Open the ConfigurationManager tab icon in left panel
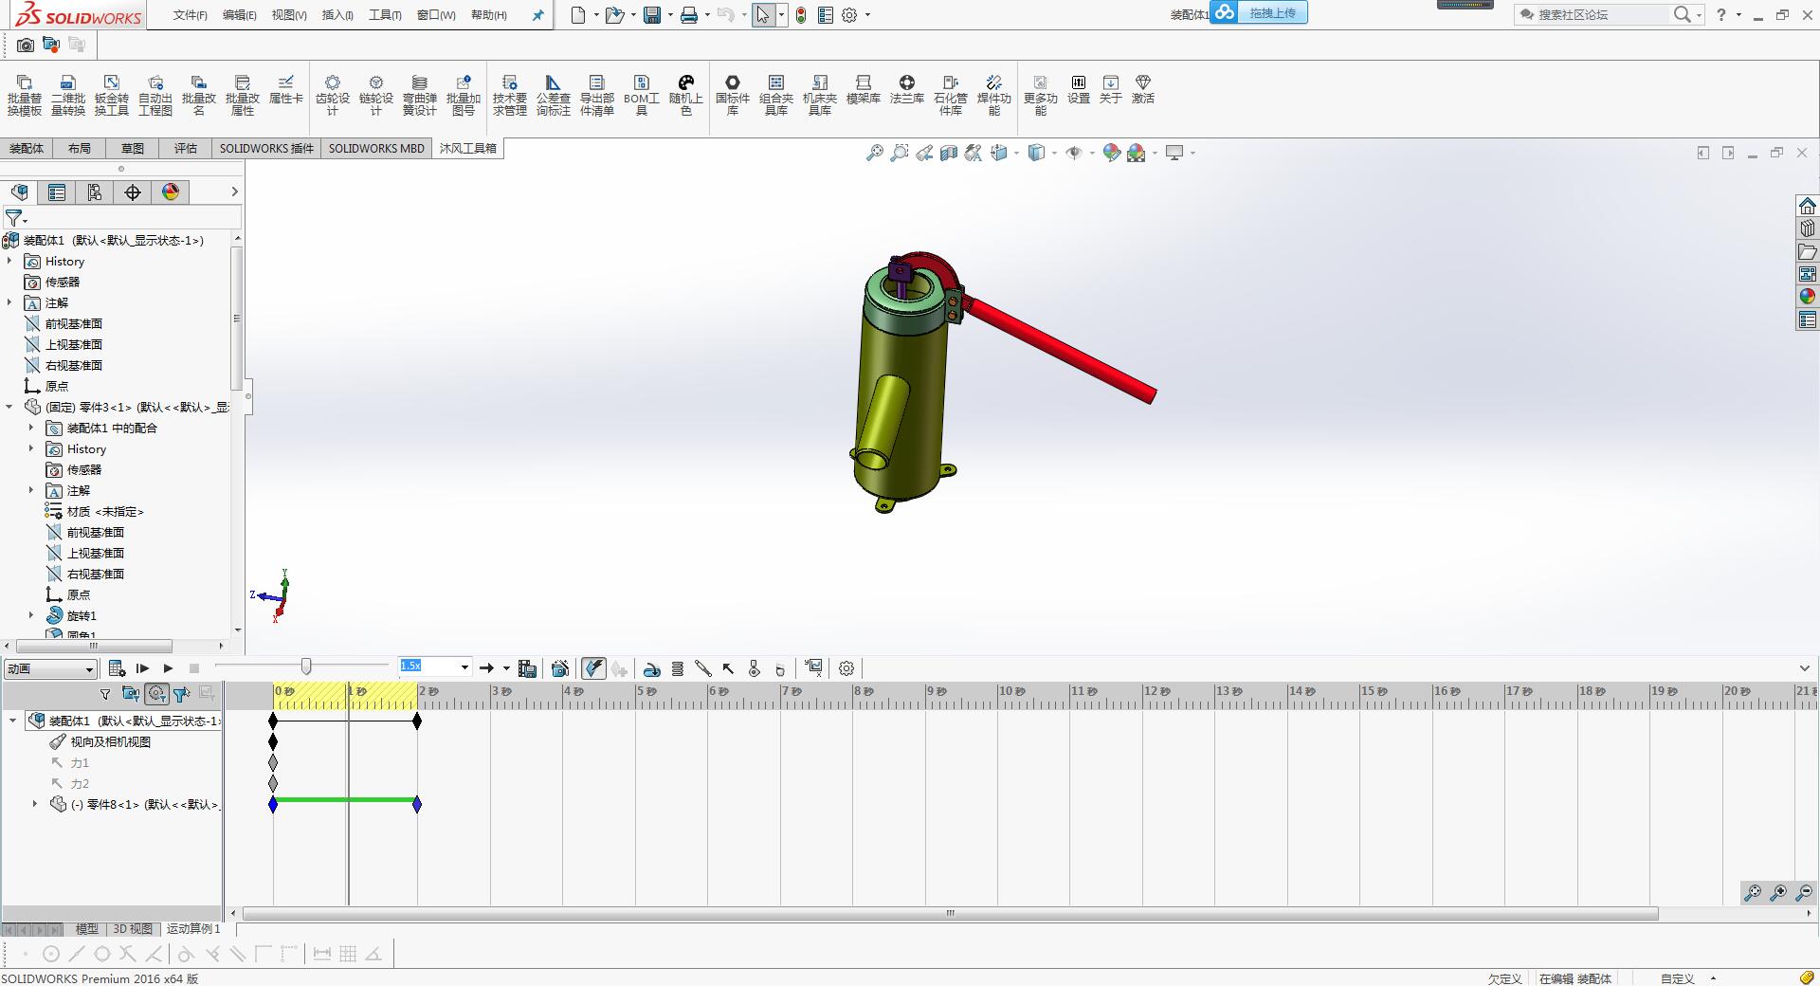 (x=95, y=192)
